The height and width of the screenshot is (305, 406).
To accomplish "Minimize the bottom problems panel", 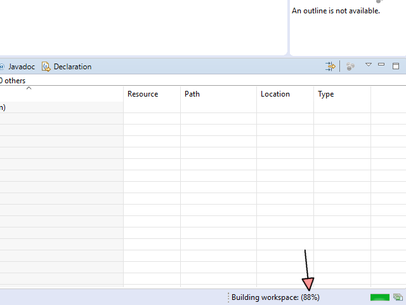I will tap(381, 65).
